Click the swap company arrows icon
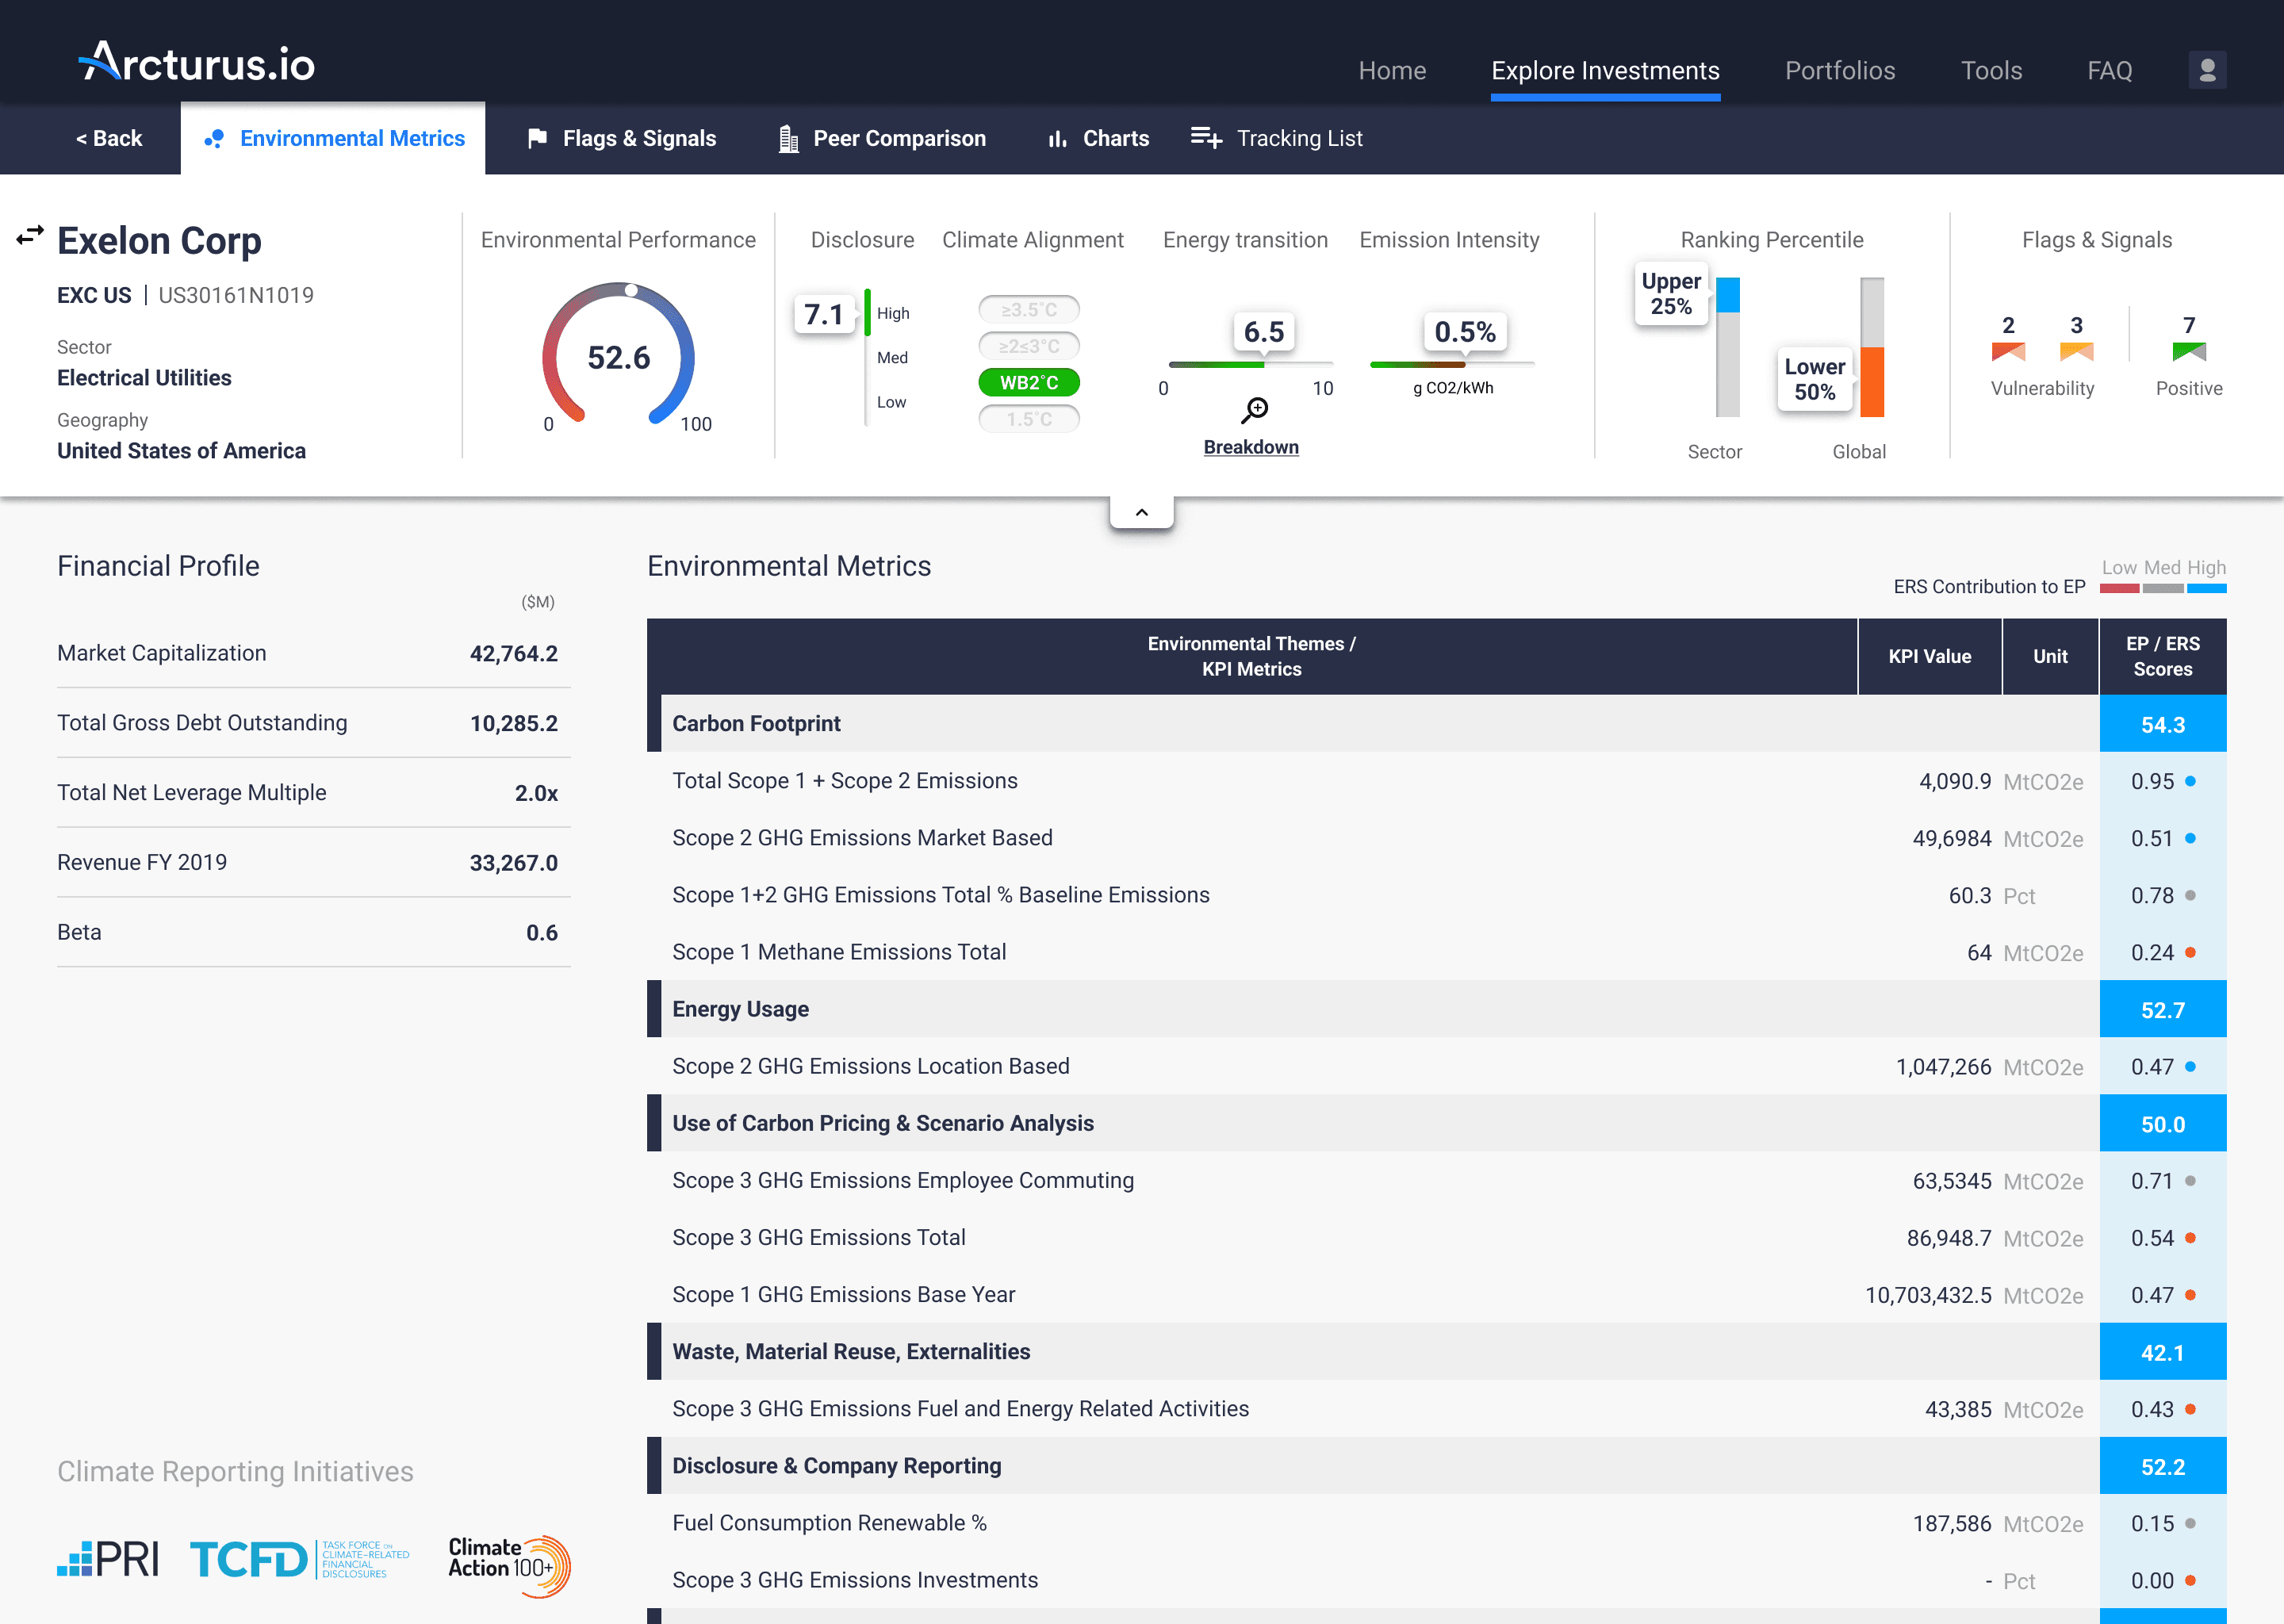2284x1624 pixels. (30, 236)
